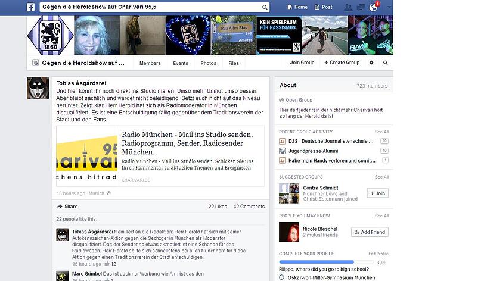Screen dimensions: 484x281
Task: See All recent group activity
Action: (382, 132)
